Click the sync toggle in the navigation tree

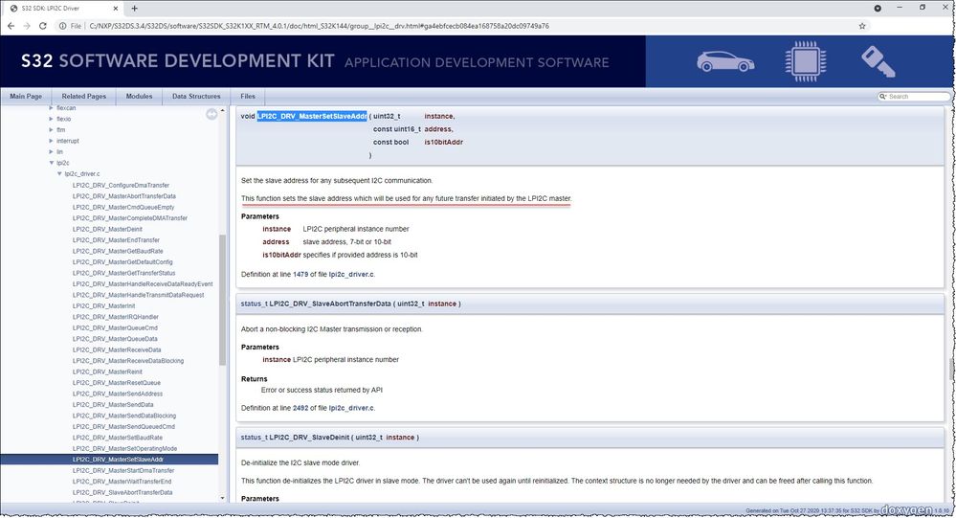tap(211, 114)
